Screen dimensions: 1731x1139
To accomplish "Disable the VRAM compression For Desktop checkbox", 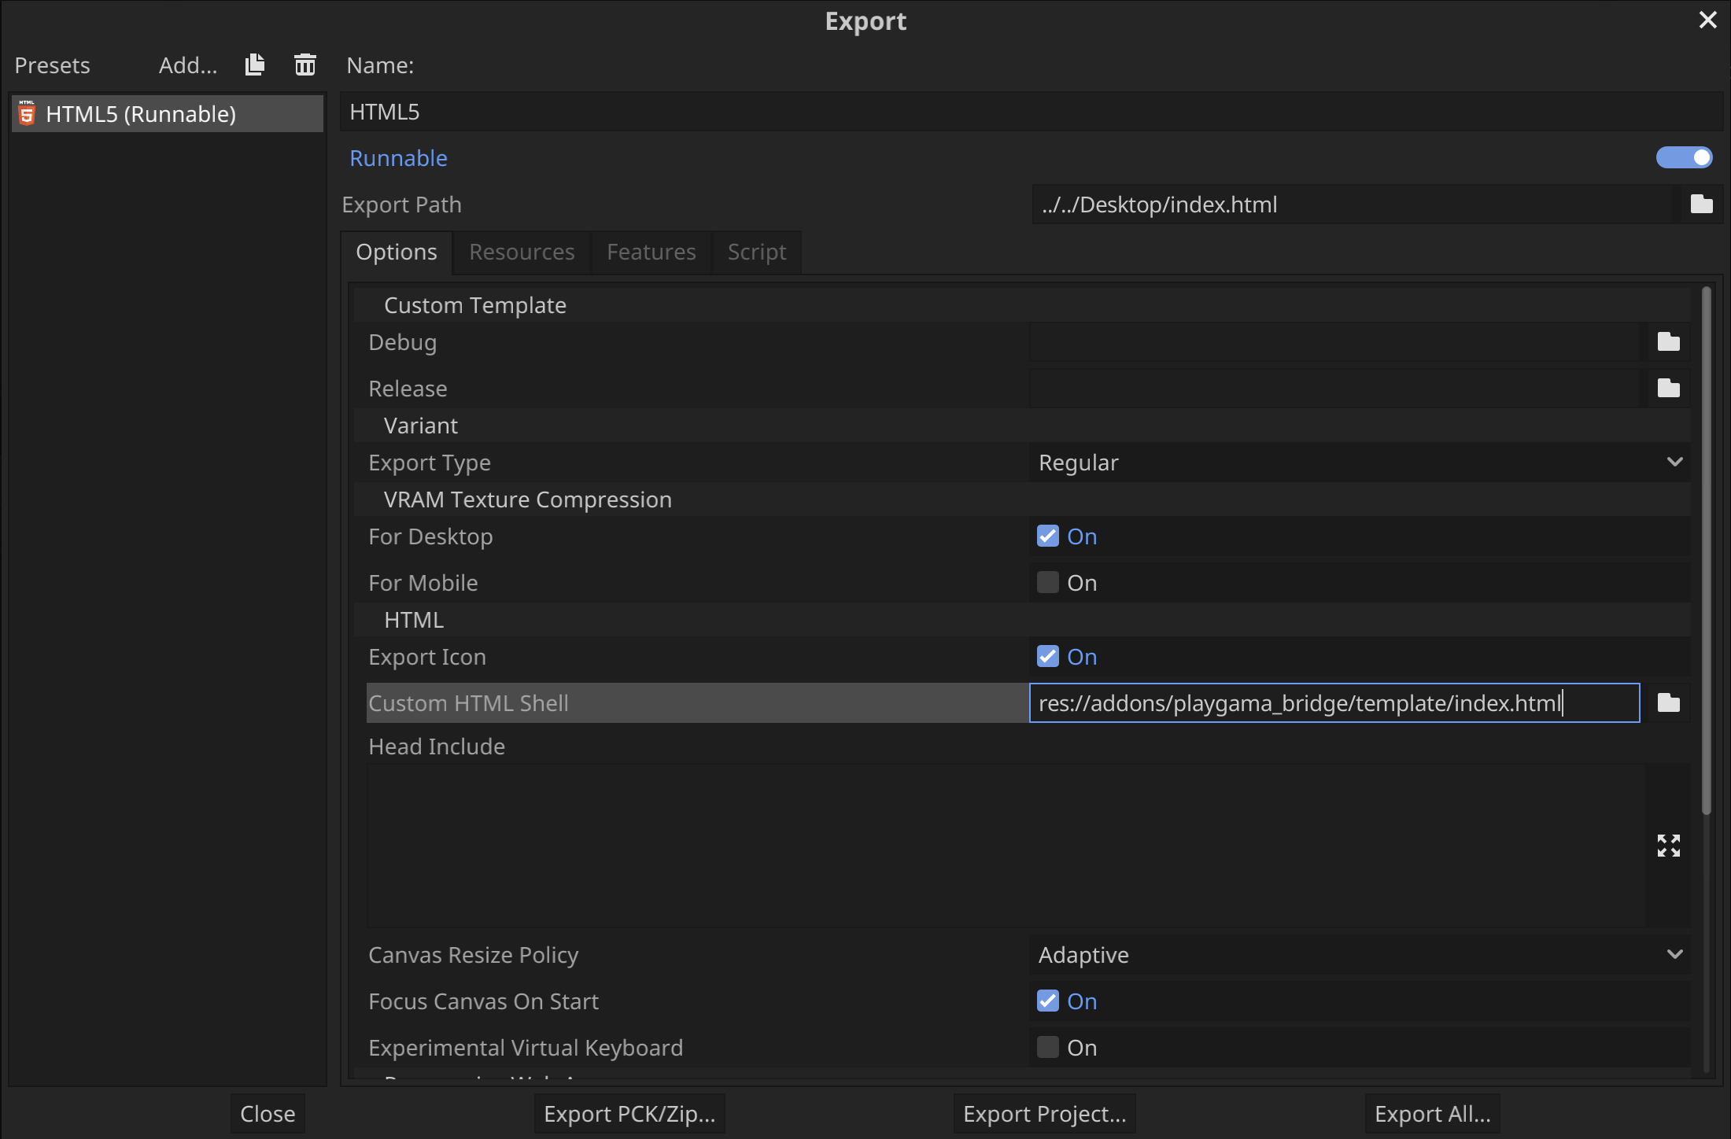I will pos(1047,536).
